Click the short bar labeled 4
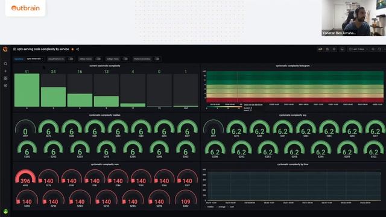 click(133, 105)
